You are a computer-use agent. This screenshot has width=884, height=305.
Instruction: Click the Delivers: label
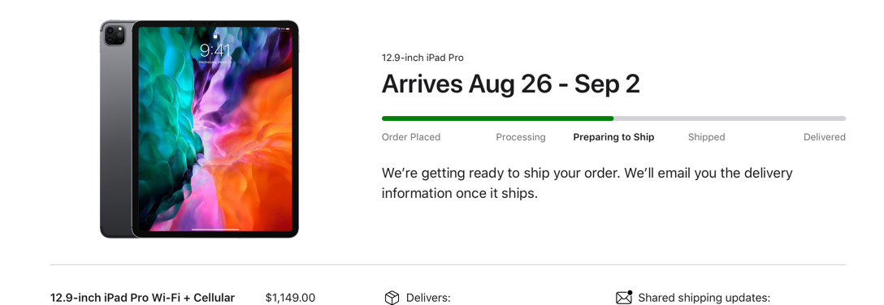tap(428, 298)
